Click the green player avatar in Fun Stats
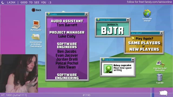173x97 pixels. pyautogui.click(x=108, y=69)
